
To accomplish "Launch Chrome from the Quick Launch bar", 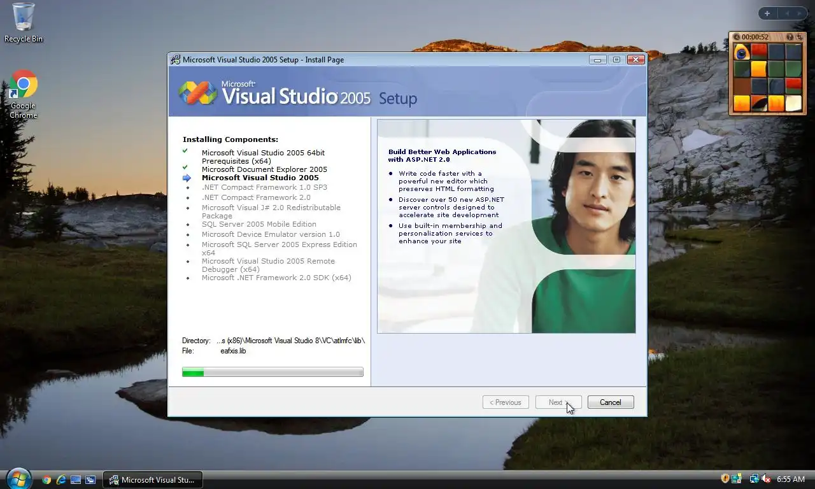I will [x=46, y=480].
